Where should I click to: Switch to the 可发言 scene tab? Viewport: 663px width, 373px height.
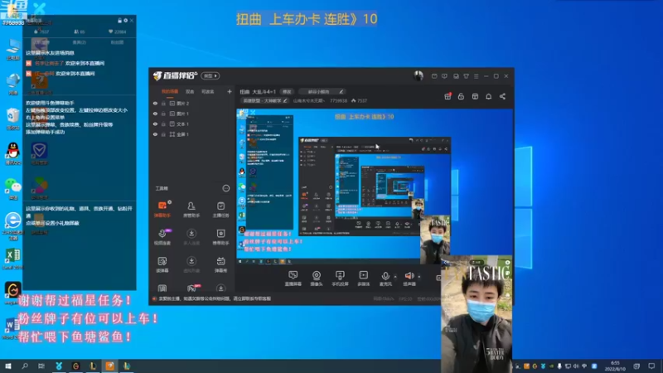point(208,91)
